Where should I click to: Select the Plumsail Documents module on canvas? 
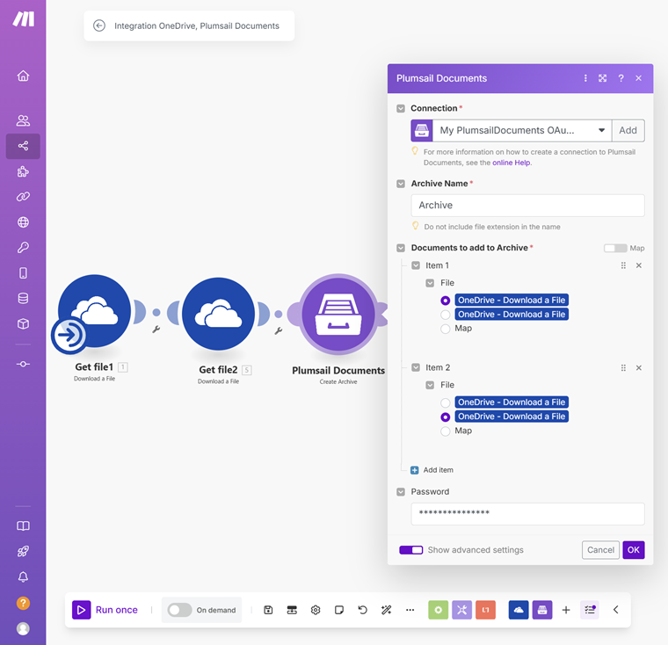click(x=338, y=315)
